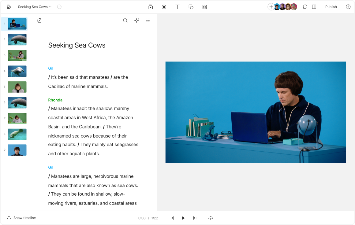355x225 pixels.
Task: Click the Publish button
Action: [x=331, y=7]
